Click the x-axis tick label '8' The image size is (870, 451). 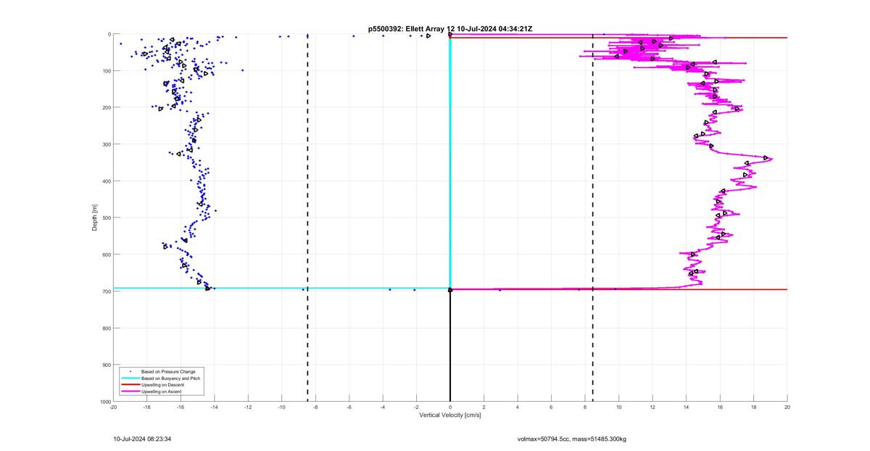pos(585,407)
